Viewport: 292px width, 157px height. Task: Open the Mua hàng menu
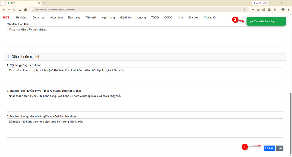[x=56, y=17]
